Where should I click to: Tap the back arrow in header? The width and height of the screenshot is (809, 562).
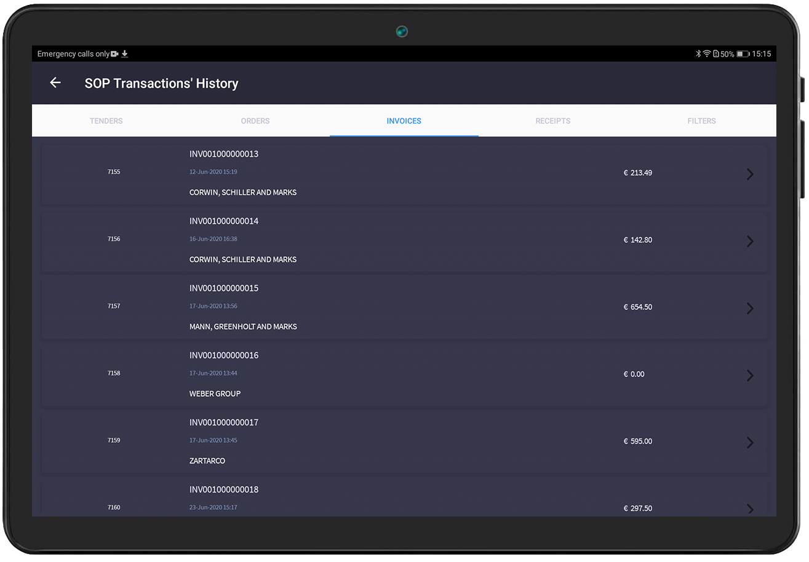point(55,83)
